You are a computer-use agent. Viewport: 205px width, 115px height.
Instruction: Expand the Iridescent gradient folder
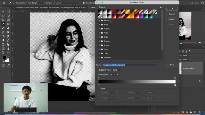point(99,57)
